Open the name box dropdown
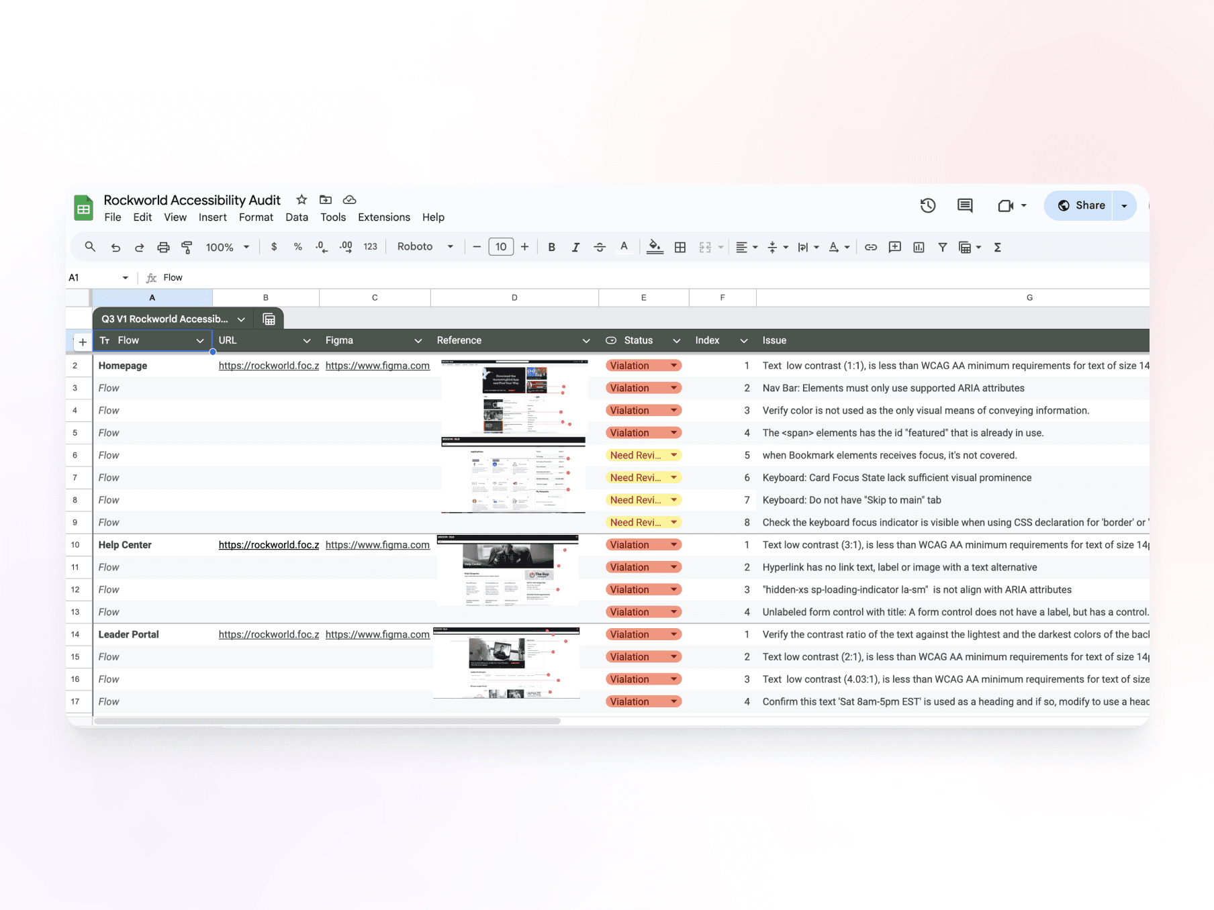This screenshot has width=1214, height=910. coord(125,278)
